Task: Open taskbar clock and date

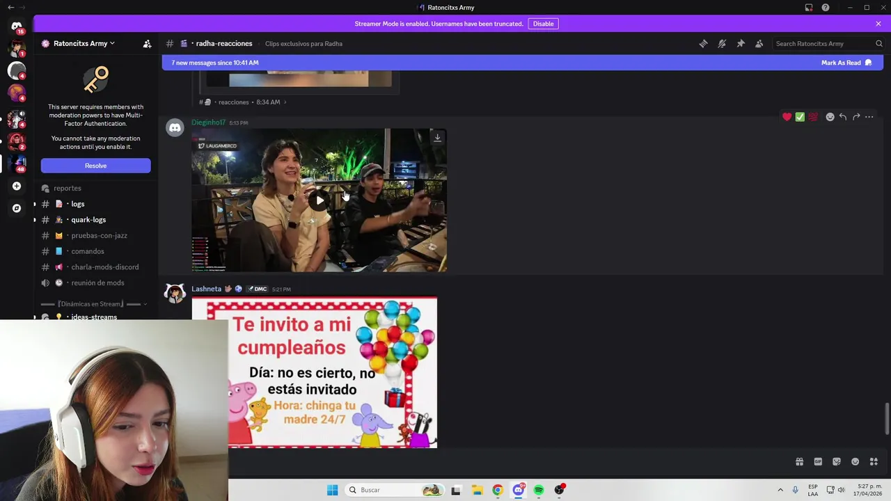Action: 869,490
